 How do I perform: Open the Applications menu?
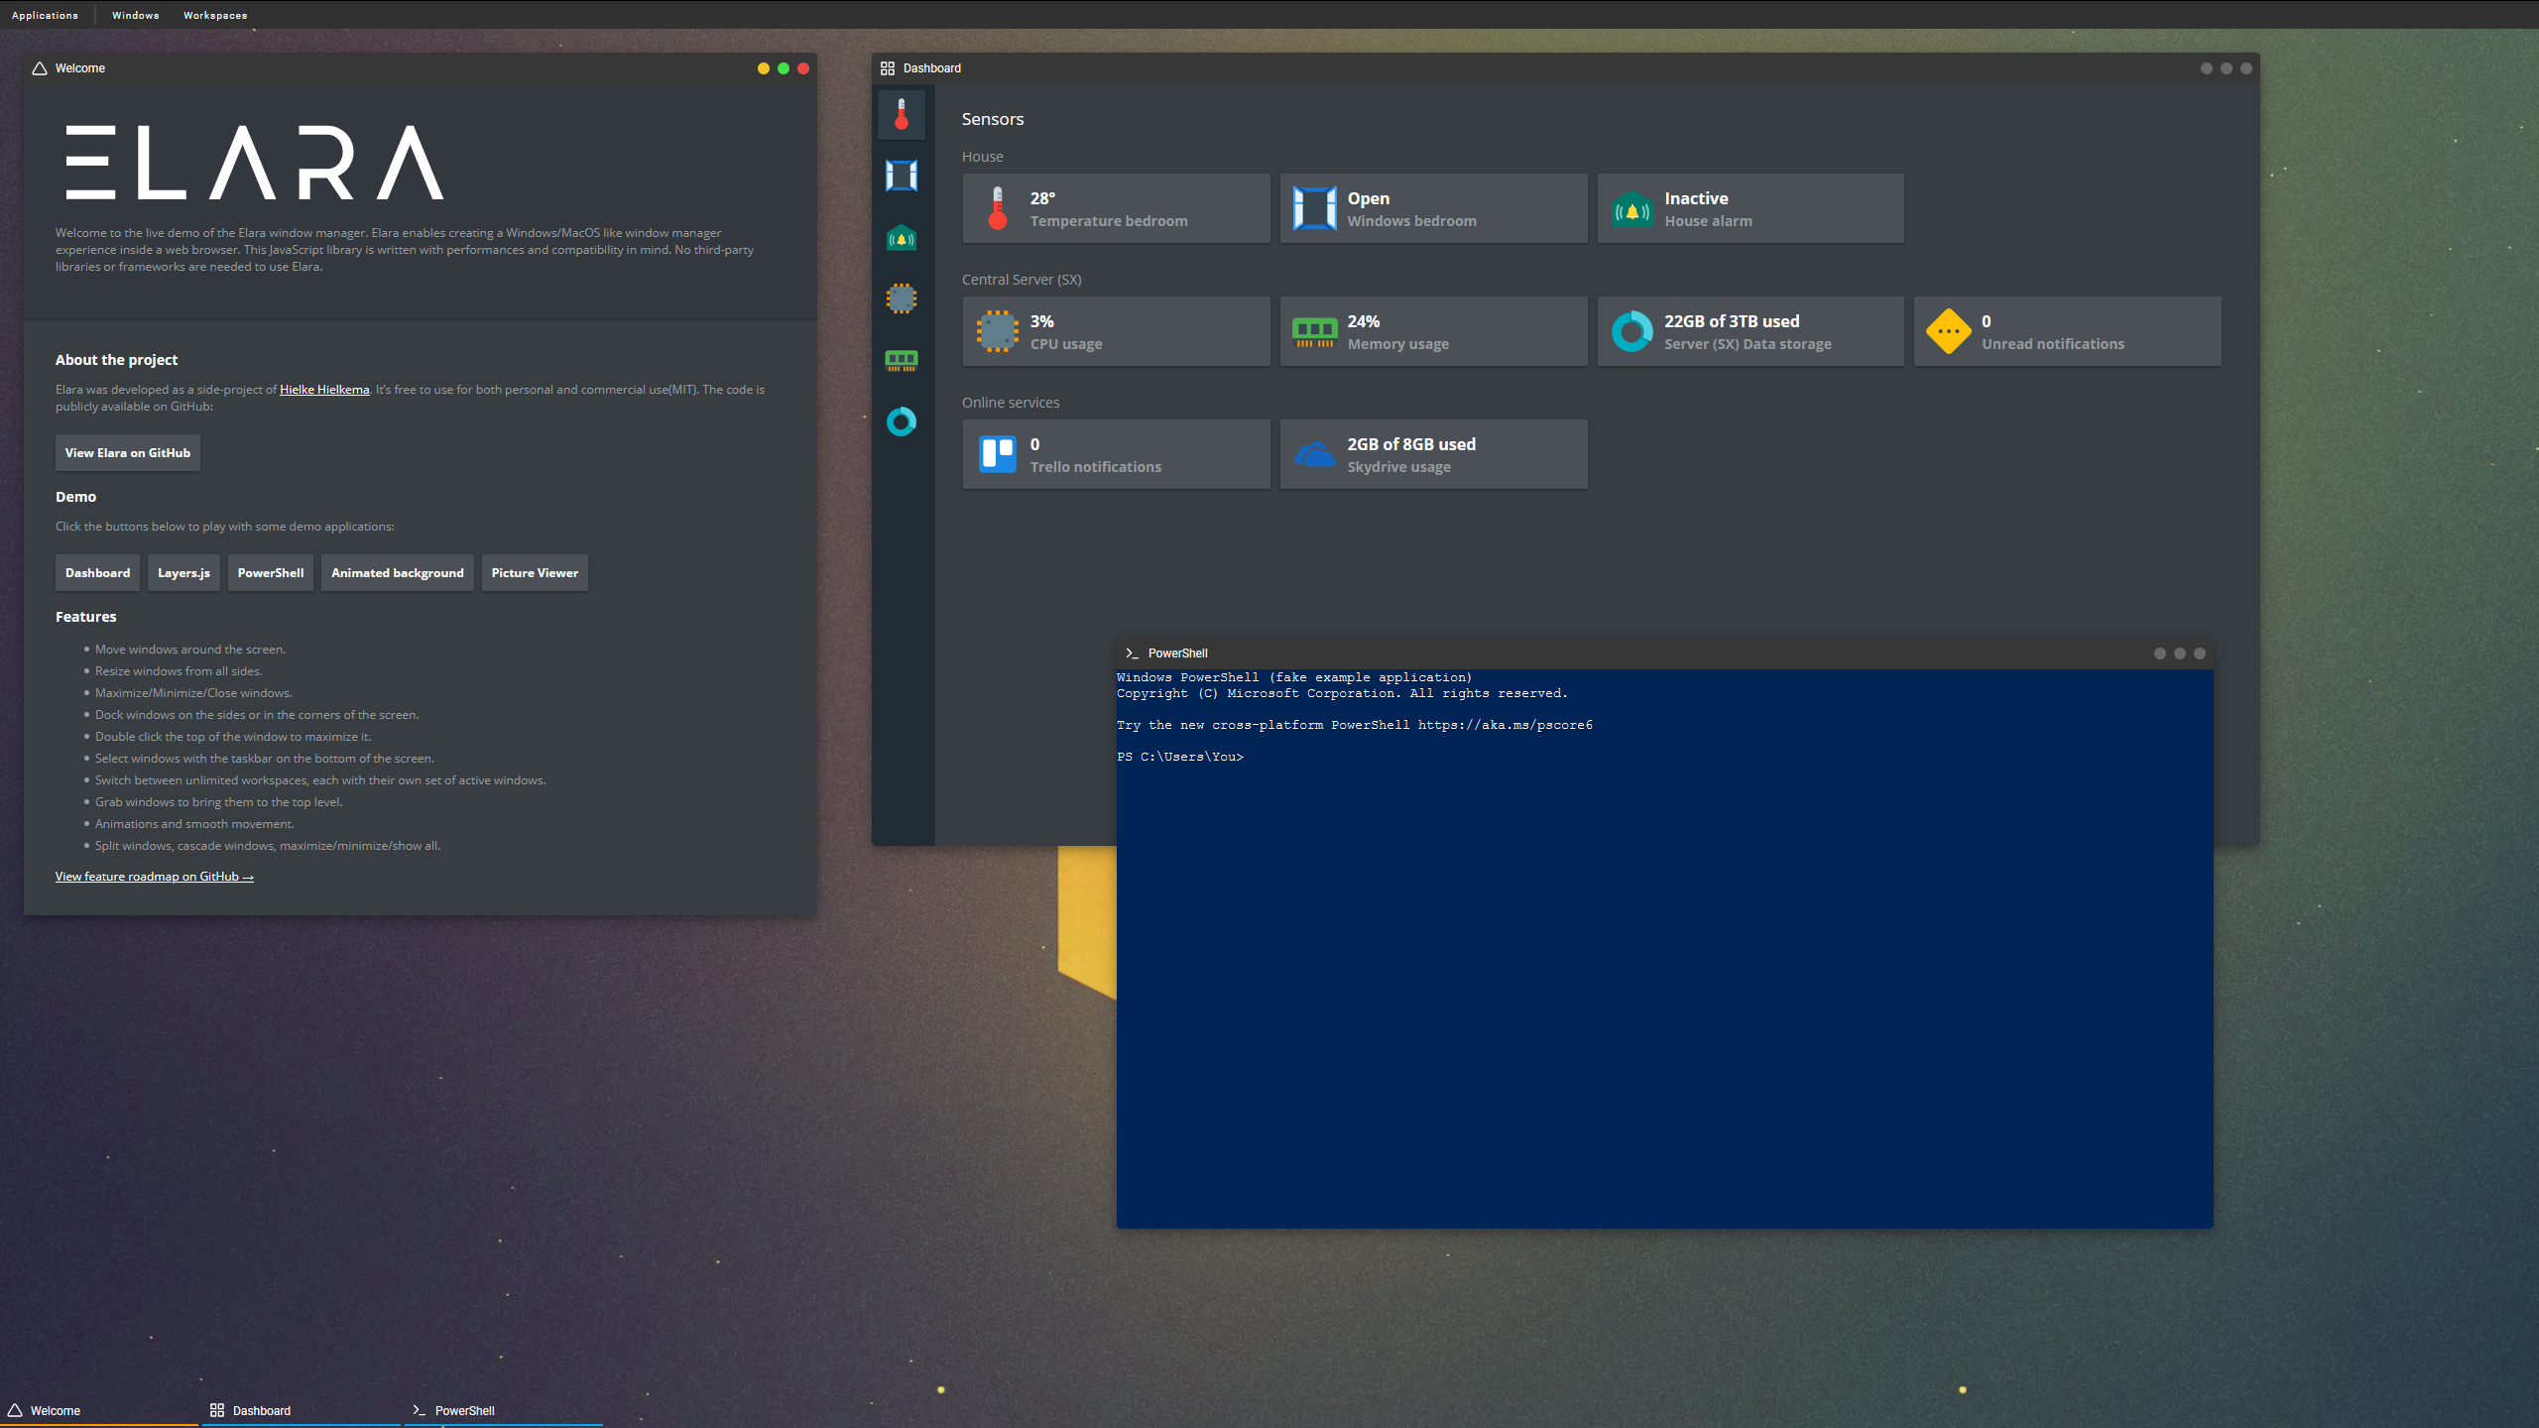pos(45,15)
